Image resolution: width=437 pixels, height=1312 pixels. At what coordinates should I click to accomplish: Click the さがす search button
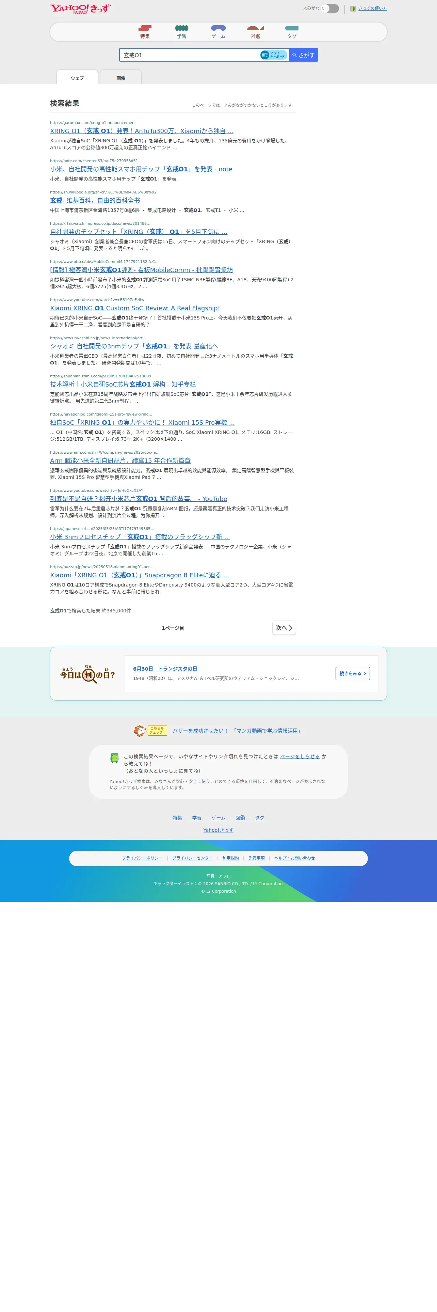pos(304,55)
